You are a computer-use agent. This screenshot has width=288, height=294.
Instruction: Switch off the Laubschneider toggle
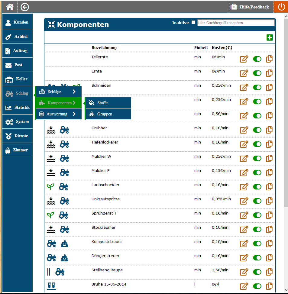[x=257, y=187]
